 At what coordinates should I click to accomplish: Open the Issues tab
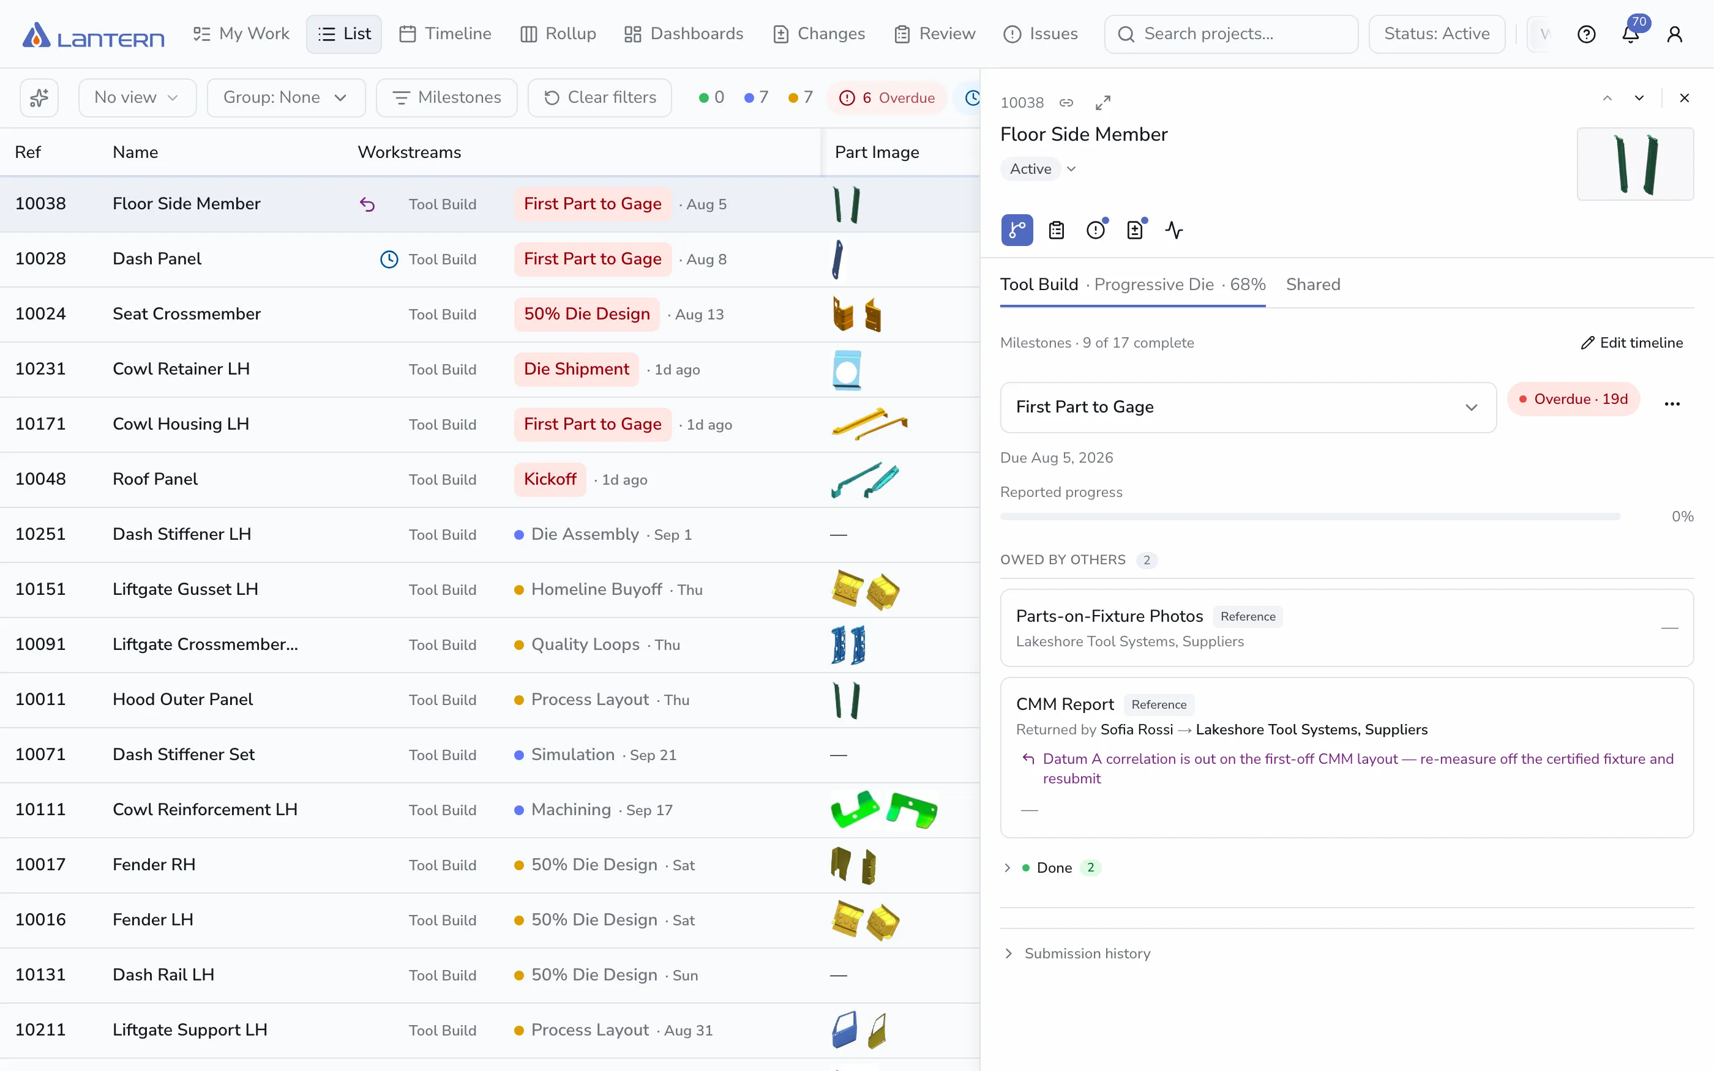click(1041, 34)
